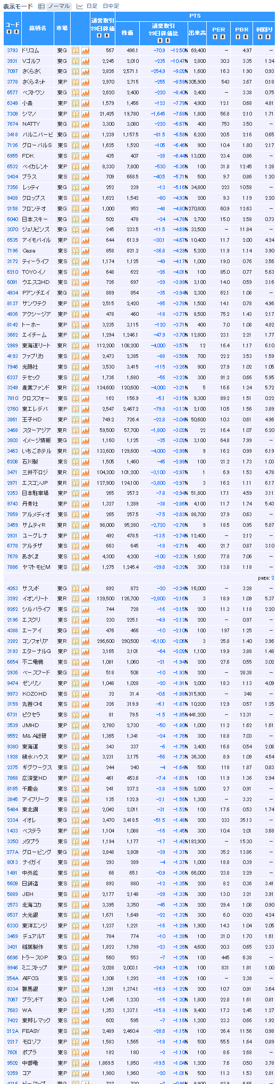The width and height of the screenshot is (277, 1084).
Task: Open stock code 7309 link
Action: click(x=12, y=114)
